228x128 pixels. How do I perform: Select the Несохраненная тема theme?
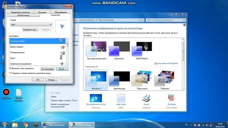click(97, 50)
